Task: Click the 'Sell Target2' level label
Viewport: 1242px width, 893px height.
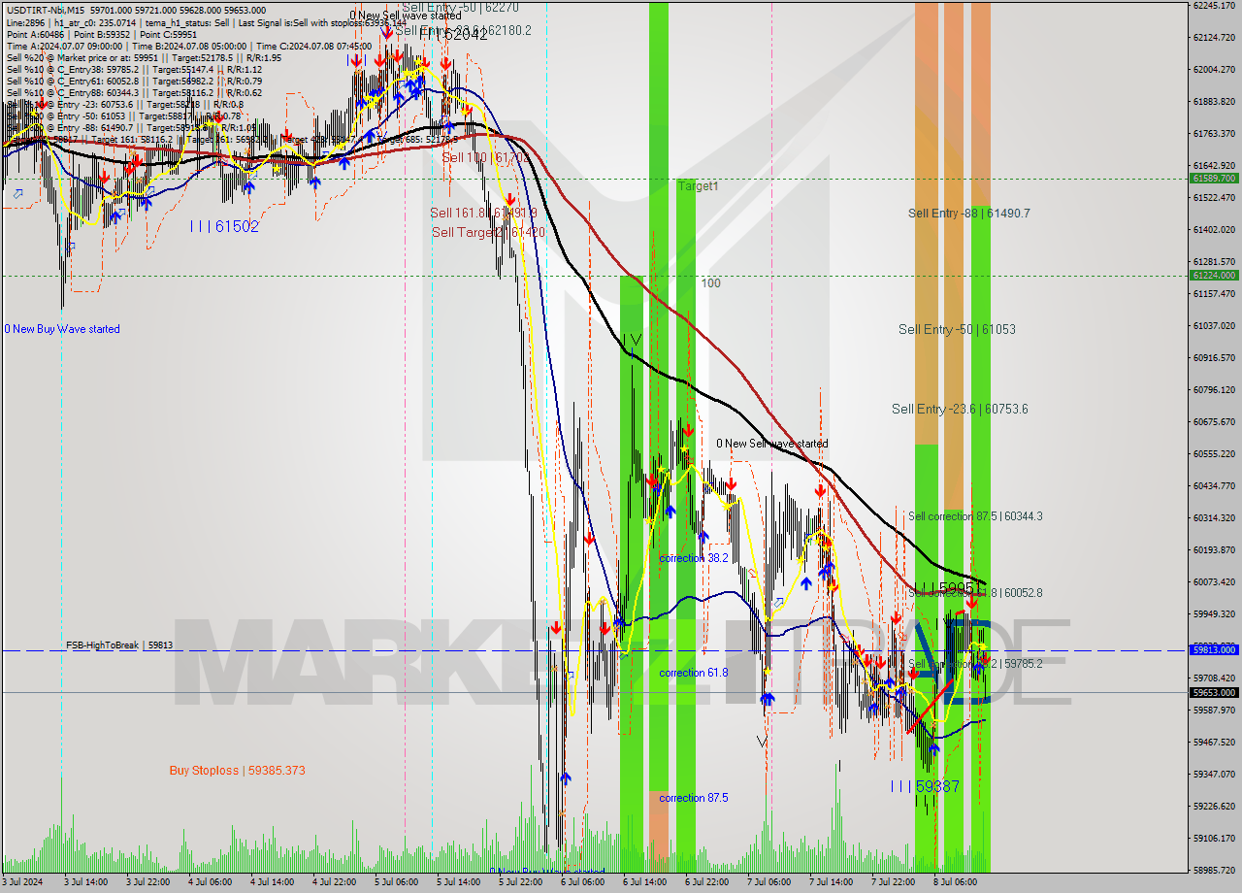Action: point(488,232)
